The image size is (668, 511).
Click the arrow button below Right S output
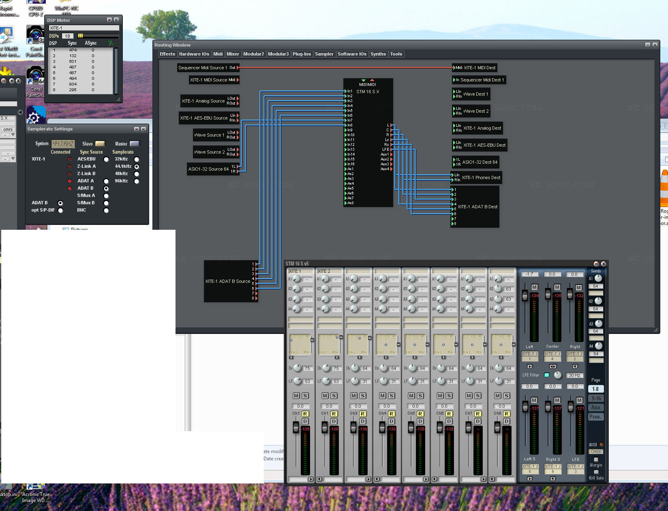click(553, 479)
